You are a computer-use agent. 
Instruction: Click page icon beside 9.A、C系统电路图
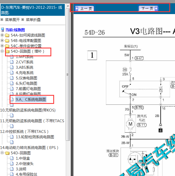click(x=12, y=99)
